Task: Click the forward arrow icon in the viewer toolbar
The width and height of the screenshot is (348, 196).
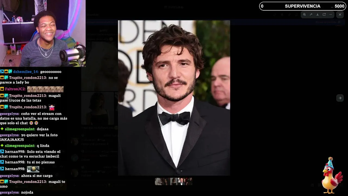Action: tap(311, 15)
